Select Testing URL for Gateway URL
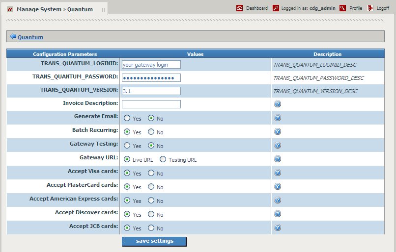The image size is (396, 252). pyautogui.click(x=163, y=159)
